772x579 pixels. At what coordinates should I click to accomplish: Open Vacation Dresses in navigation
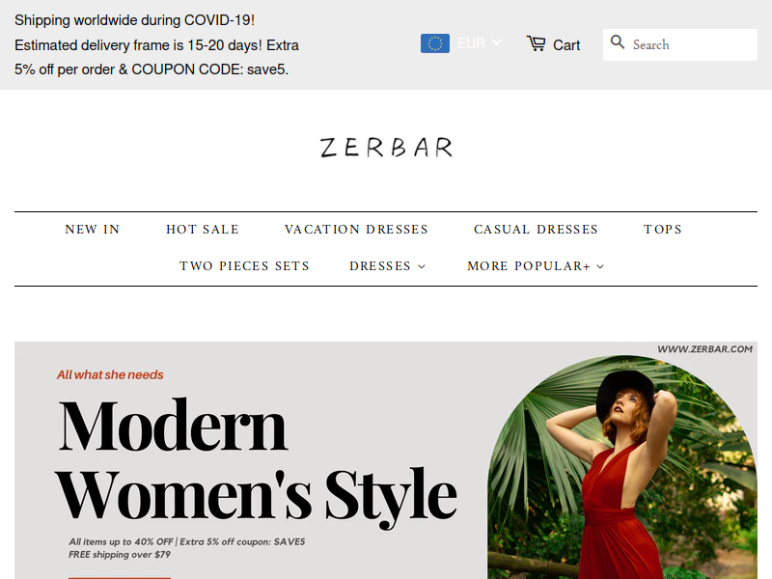(x=356, y=230)
